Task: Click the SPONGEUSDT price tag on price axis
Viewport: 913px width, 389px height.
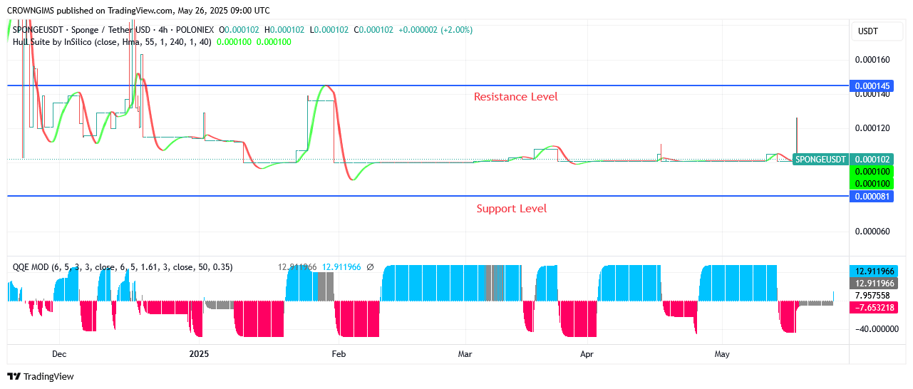Action: click(820, 160)
